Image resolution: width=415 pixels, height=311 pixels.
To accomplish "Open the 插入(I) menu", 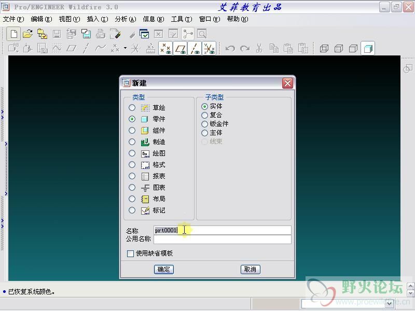I will (x=98, y=19).
